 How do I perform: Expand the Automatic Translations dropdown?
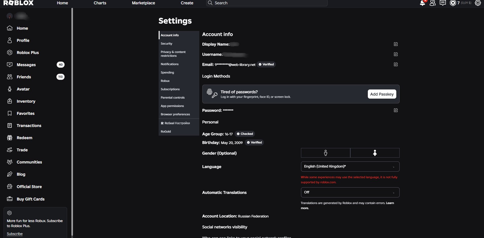point(350,192)
